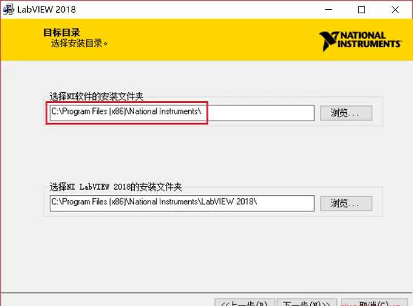413x306 pixels.
Task: Maximize the LabVIEW 2018 installer window
Action: (x=361, y=10)
